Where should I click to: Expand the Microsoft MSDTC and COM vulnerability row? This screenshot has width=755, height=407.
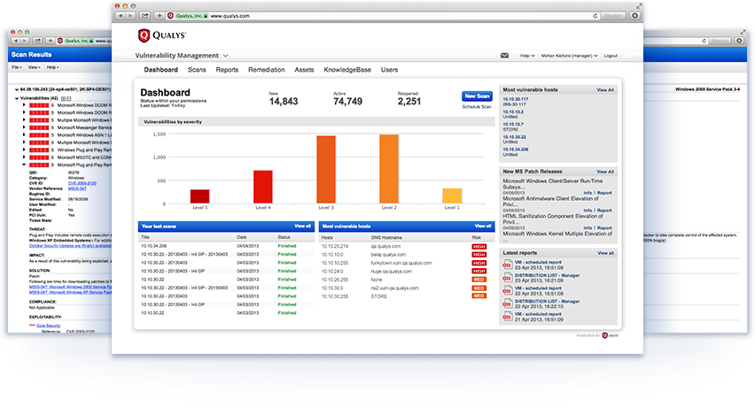coord(24,157)
